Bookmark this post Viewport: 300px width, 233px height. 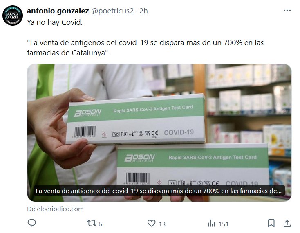coord(271,223)
